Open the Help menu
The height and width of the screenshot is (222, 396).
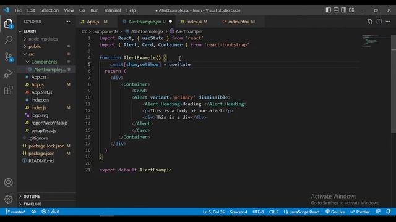[131, 10]
